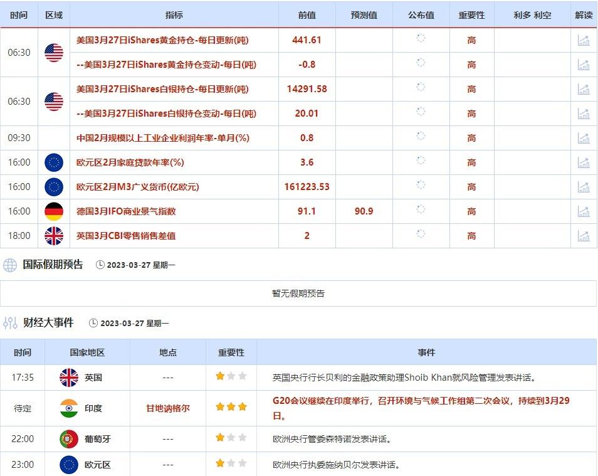
Task: Click EU flag in 23:00 event row
Action: (69, 465)
